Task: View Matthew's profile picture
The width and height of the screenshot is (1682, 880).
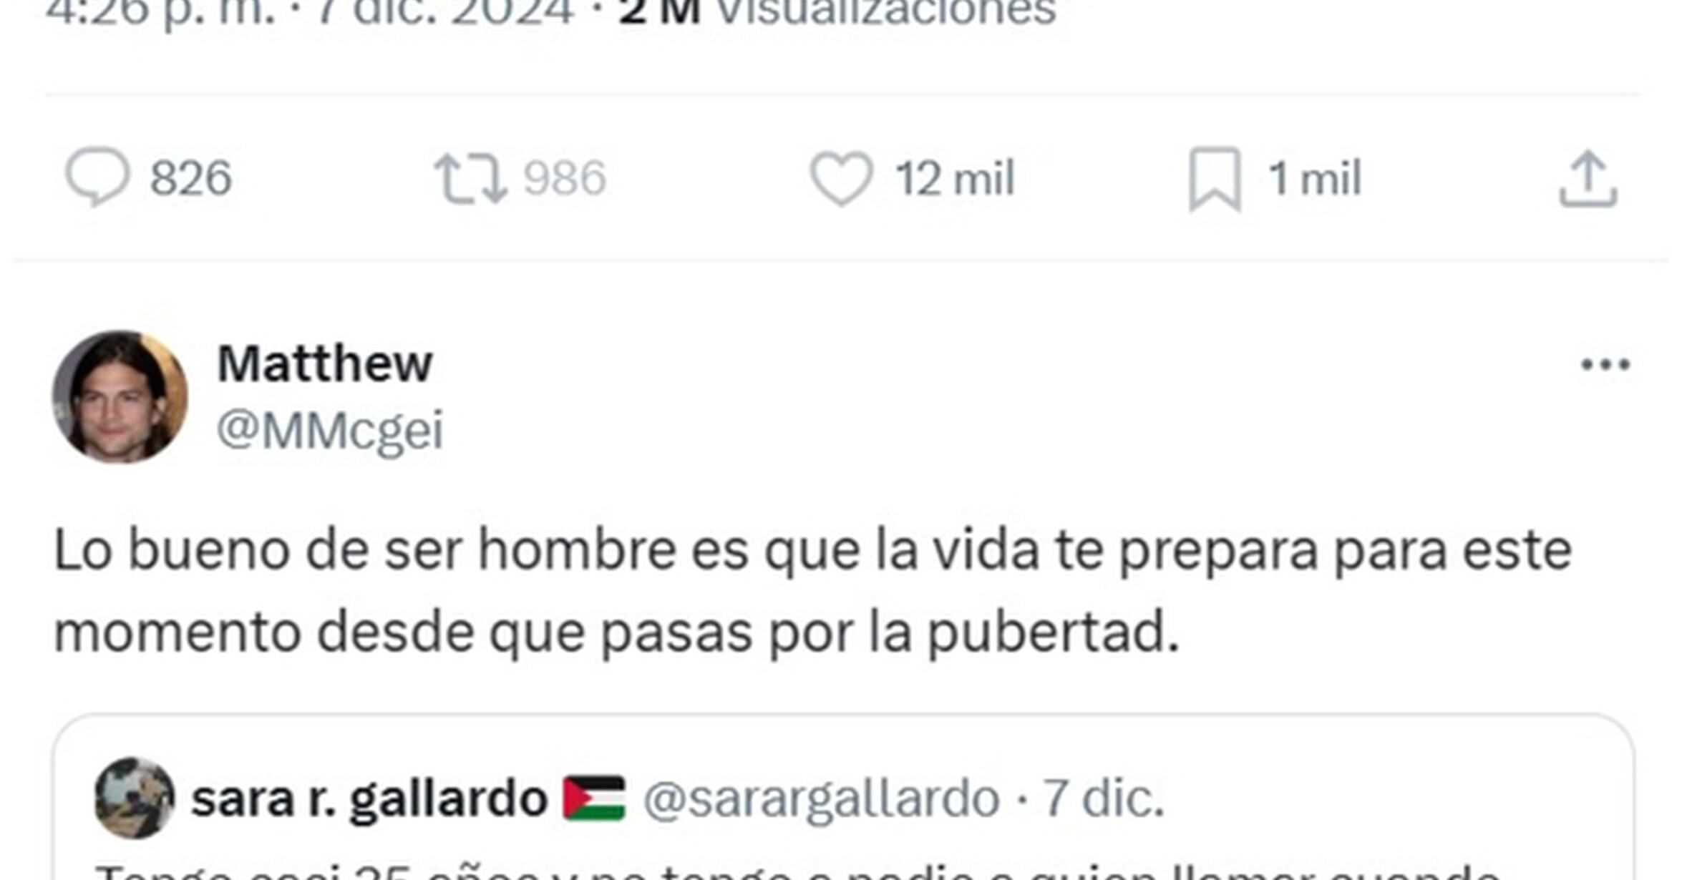Action: click(x=120, y=396)
